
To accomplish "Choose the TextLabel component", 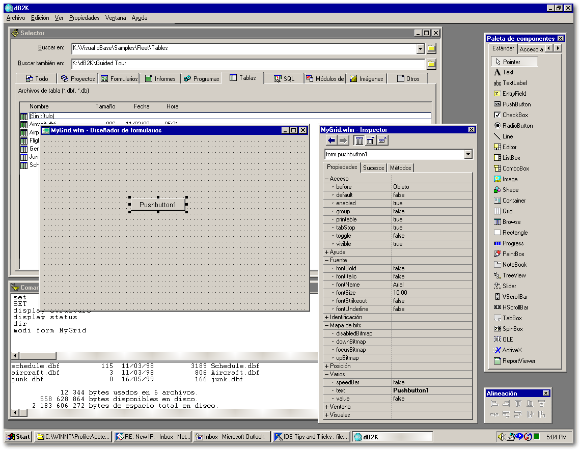I will [510, 83].
